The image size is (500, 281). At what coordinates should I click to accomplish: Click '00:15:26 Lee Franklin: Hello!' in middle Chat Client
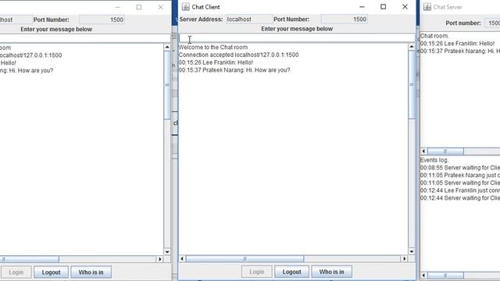coord(216,62)
